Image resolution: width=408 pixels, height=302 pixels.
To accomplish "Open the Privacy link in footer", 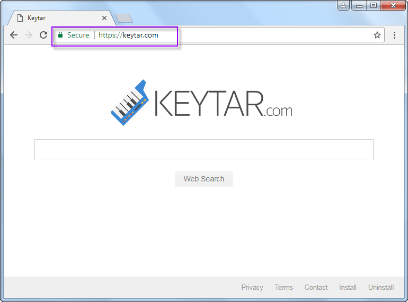I will coord(252,287).
